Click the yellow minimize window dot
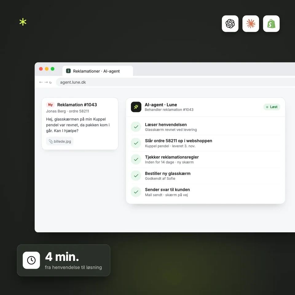 pos(47,69)
